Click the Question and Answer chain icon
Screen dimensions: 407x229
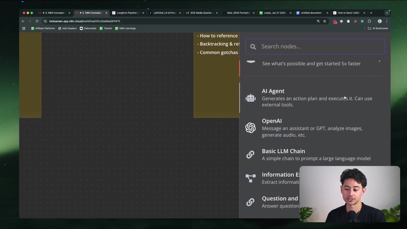tap(251, 202)
